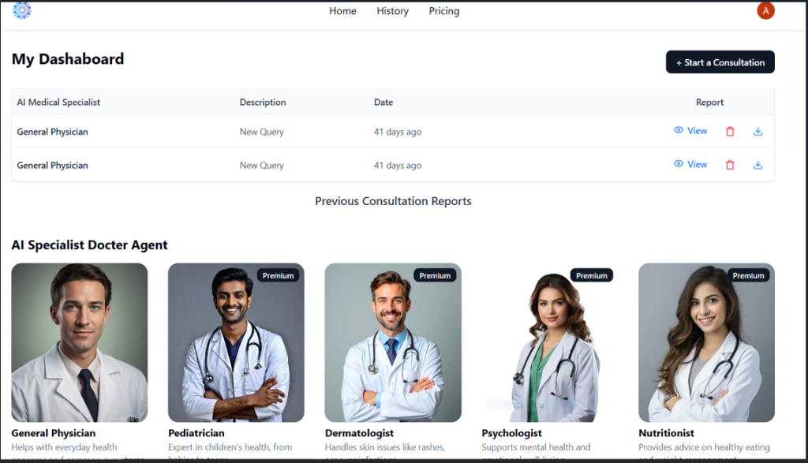Open the History nav item
808x463 pixels.
pos(393,11)
